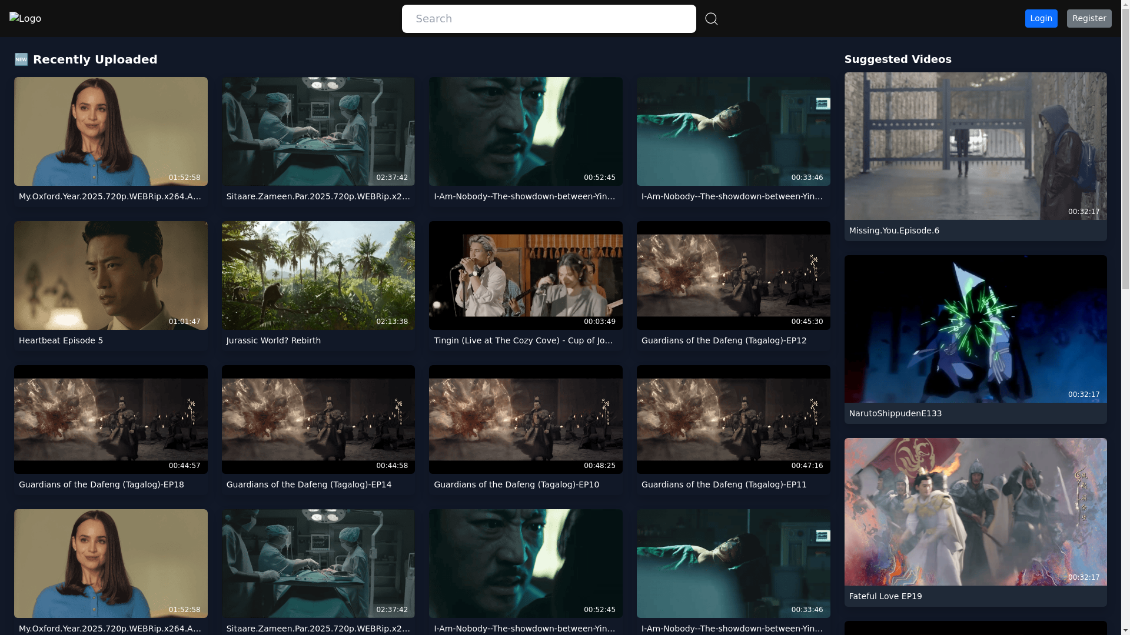Image resolution: width=1130 pixels, height=635 pixels.
Task: Click the 00:44:57 duration badge
Action: point(184,466)
